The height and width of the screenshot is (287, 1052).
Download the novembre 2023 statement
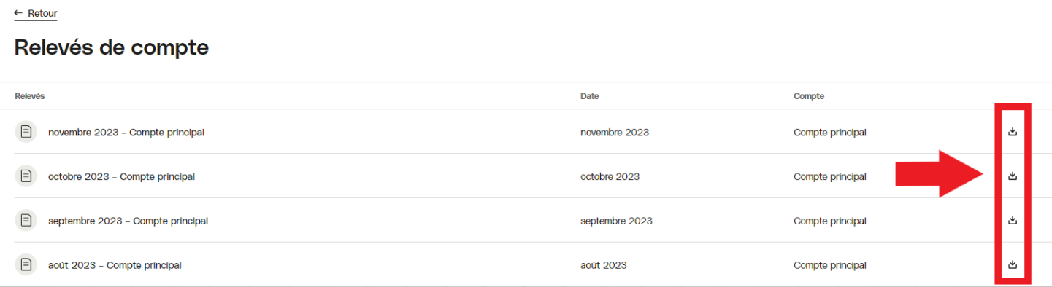click(x=1013, y=132)
